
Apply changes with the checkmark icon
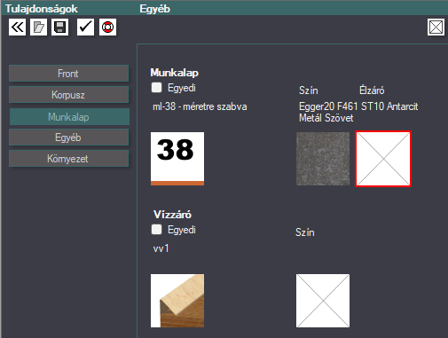pos(85,28)
